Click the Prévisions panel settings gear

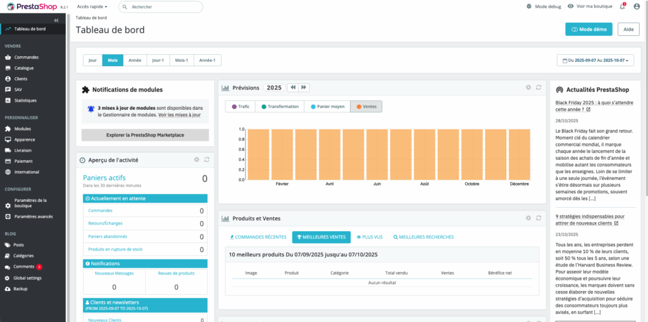click(528, 88)
